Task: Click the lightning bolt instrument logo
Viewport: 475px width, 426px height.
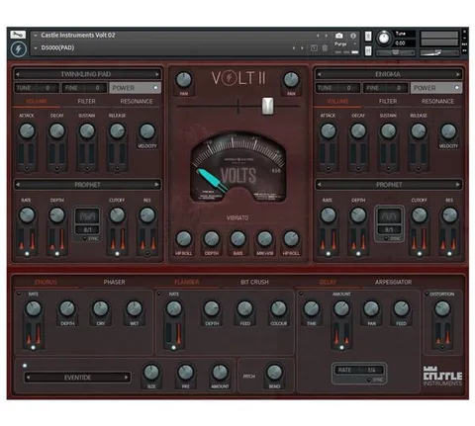Action: click(18, 49)
